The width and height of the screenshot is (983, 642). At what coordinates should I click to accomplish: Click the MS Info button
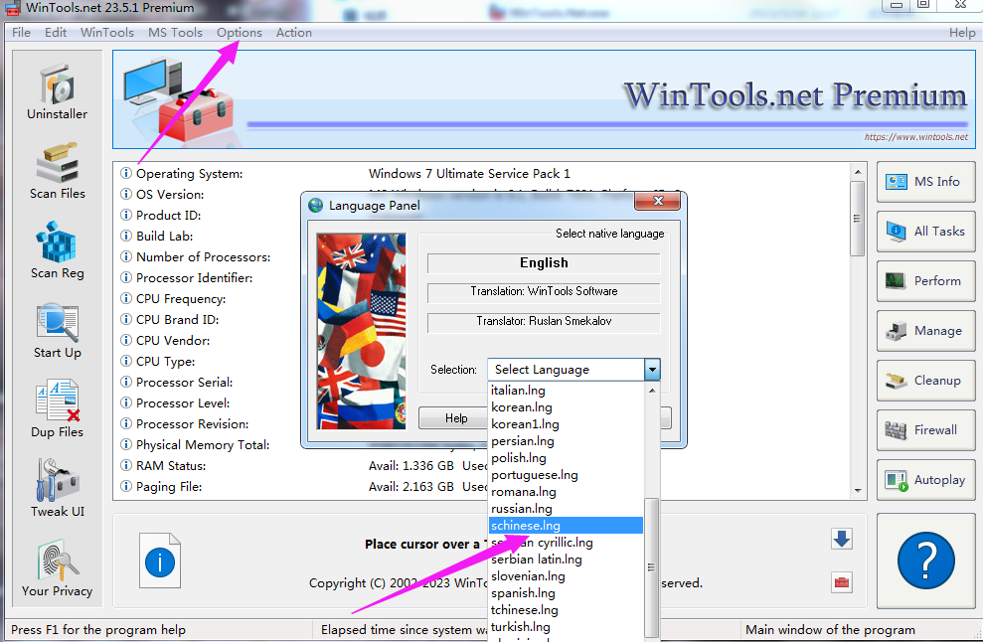(925, 182)
